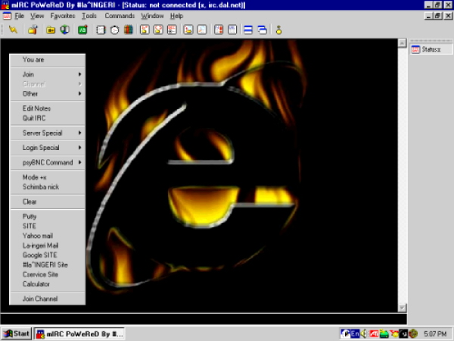Expand the psyBNC Command submenu

pos(48,162)
